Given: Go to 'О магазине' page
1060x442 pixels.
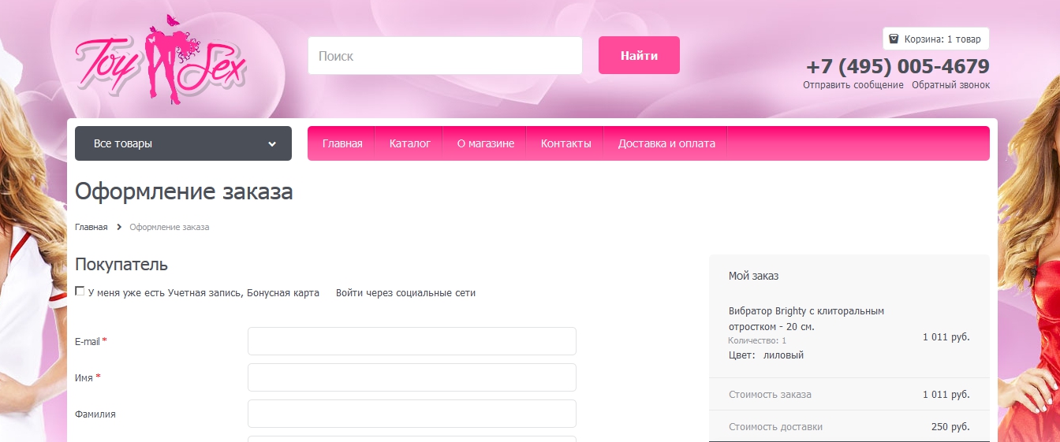Looking at the screenshot, I should [486, 143].
